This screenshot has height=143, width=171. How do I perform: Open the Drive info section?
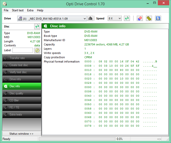point(22,79)
